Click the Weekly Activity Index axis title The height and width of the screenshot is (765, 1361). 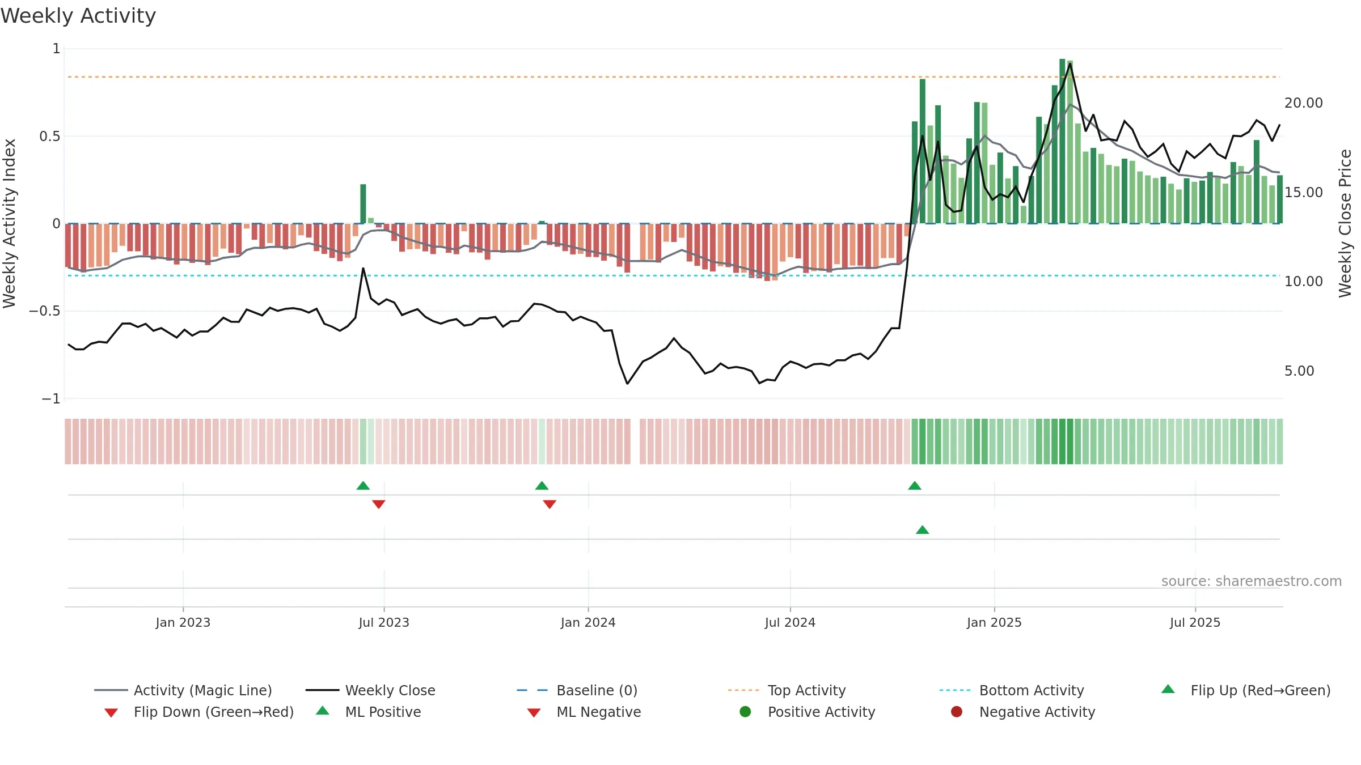tap(10, 223)
